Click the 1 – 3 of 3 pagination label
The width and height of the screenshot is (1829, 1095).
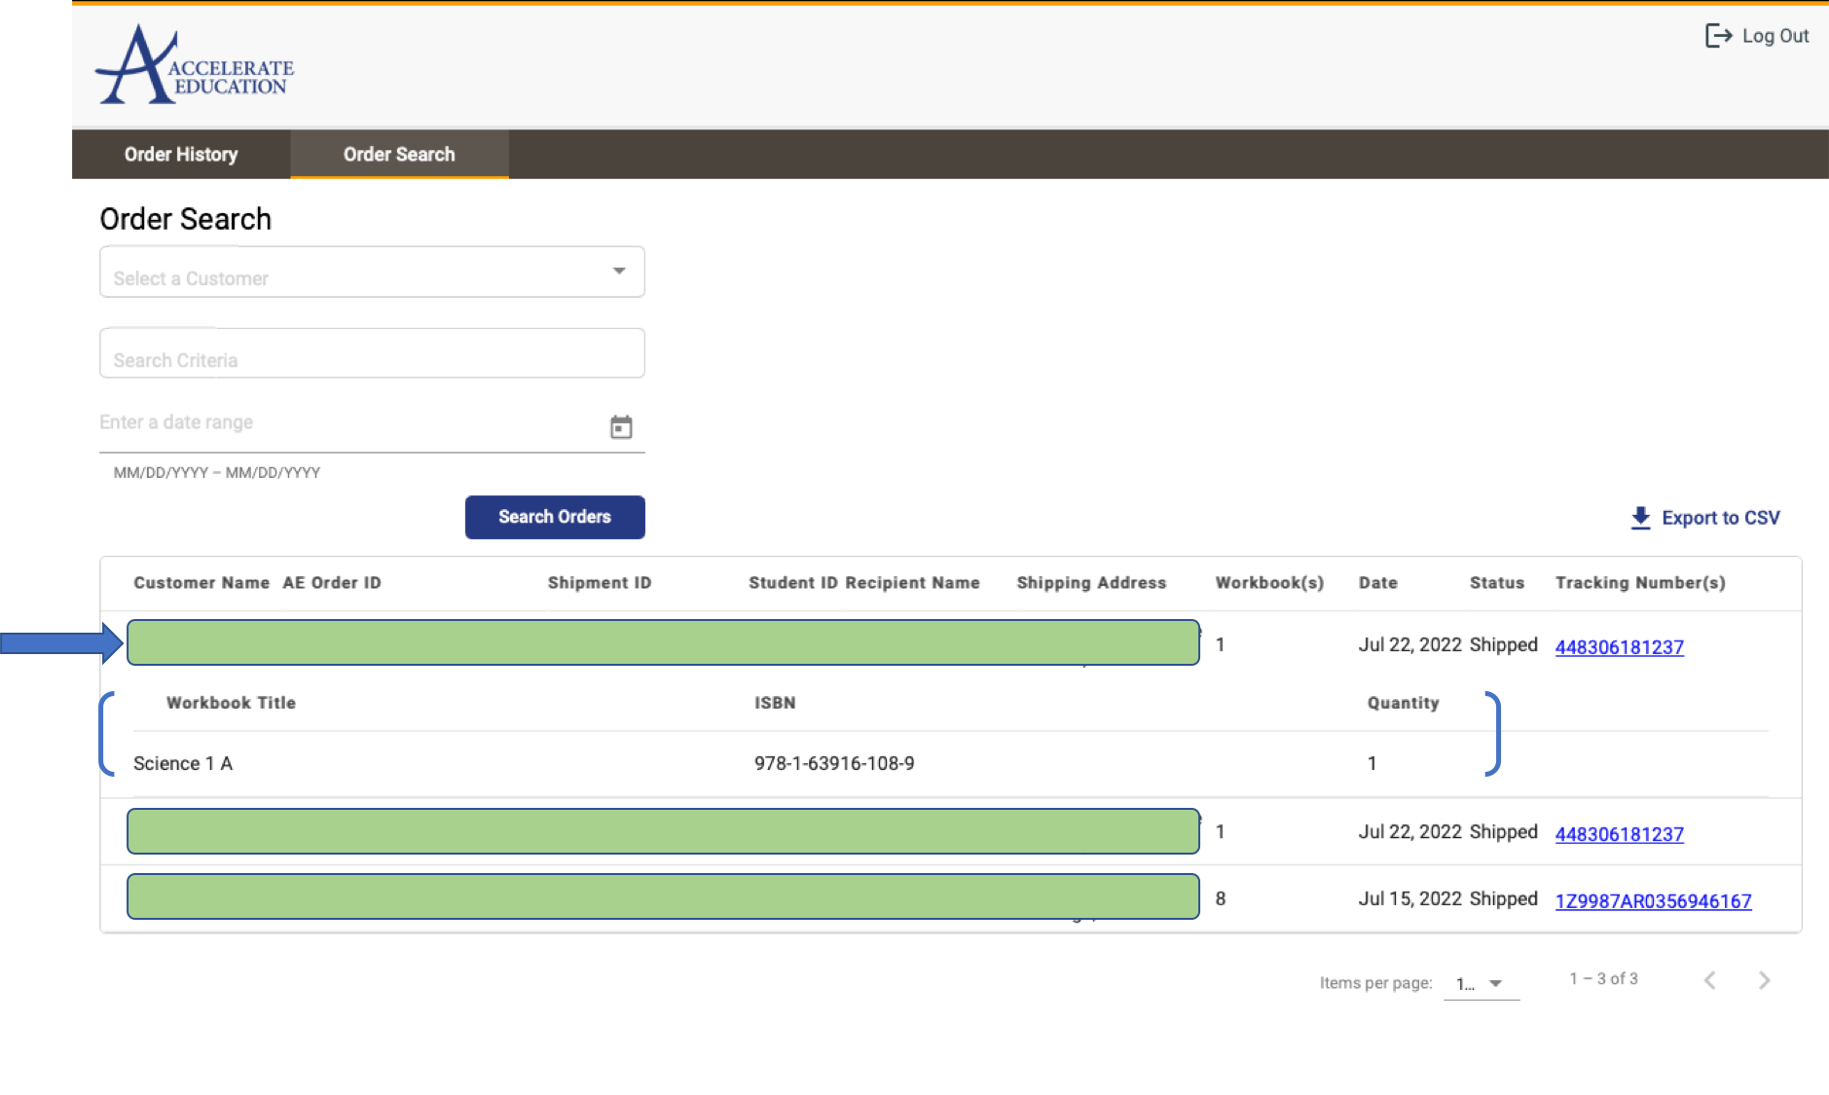[1603, 979]
